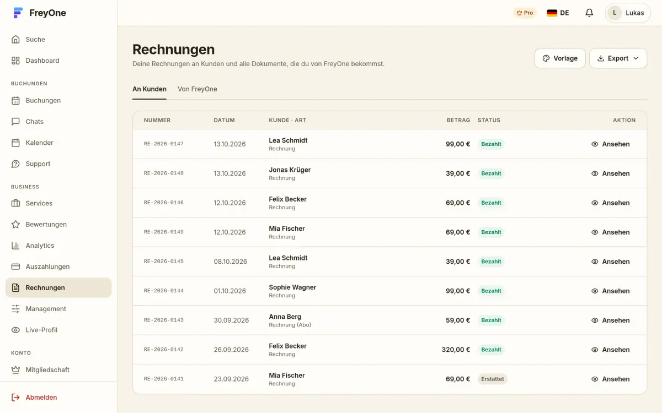Click the FreyOne logo icon

18,13
